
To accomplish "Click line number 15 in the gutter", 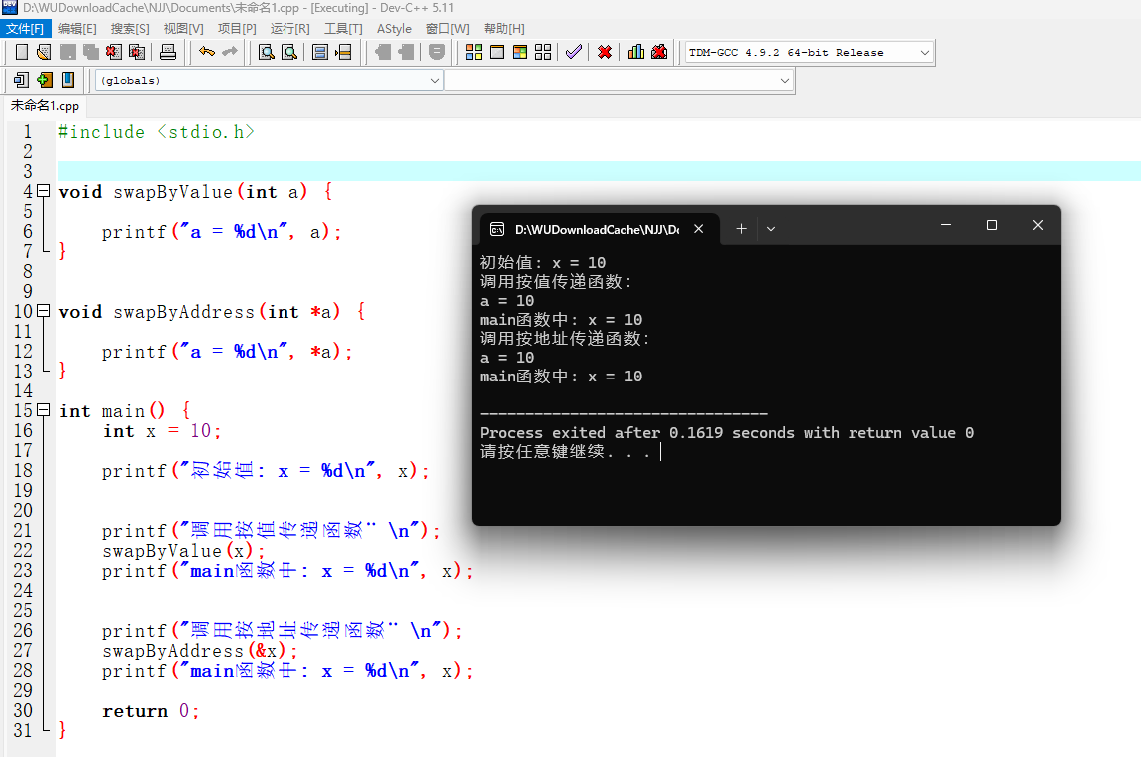I will [23, 411].
